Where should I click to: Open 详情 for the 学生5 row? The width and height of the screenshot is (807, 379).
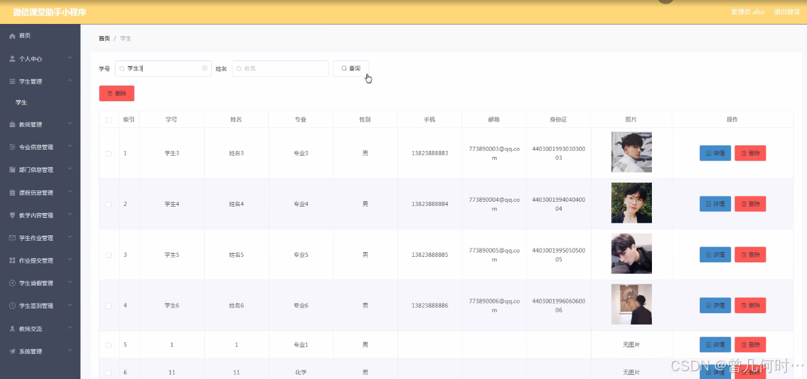tap(715, 255)
